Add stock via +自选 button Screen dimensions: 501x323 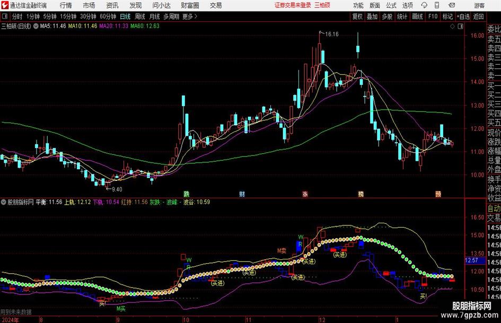coord(463,16)
